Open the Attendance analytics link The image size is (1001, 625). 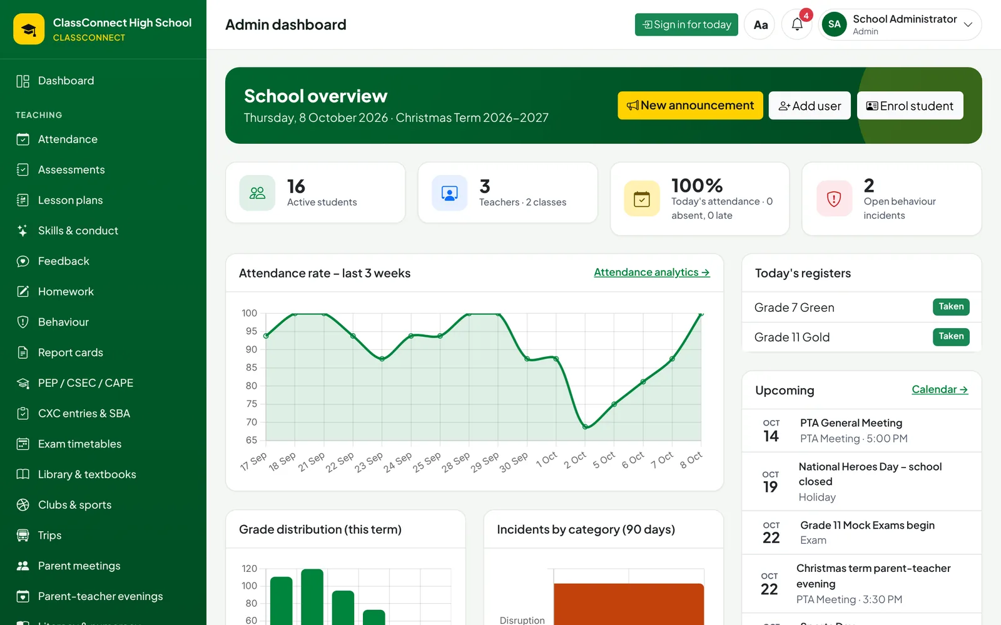coord(652,272)
